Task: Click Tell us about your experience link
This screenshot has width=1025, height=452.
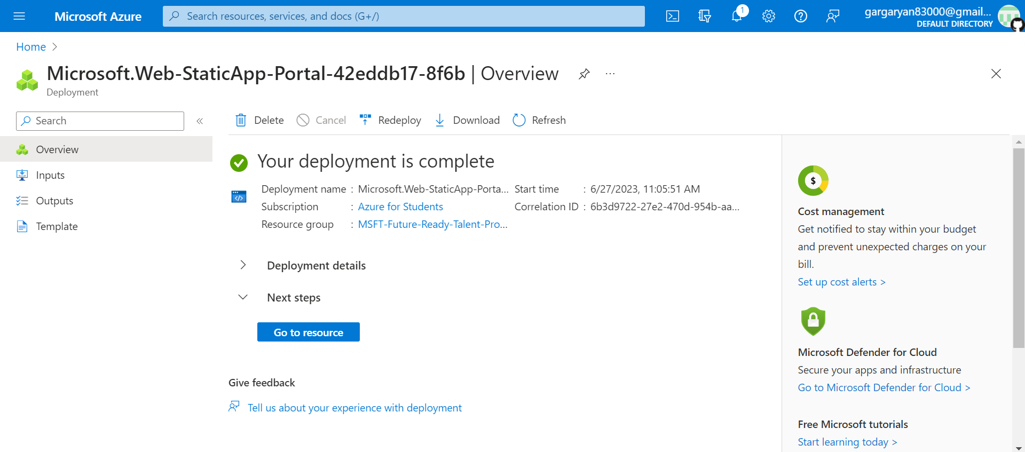Action: [354, 408]
